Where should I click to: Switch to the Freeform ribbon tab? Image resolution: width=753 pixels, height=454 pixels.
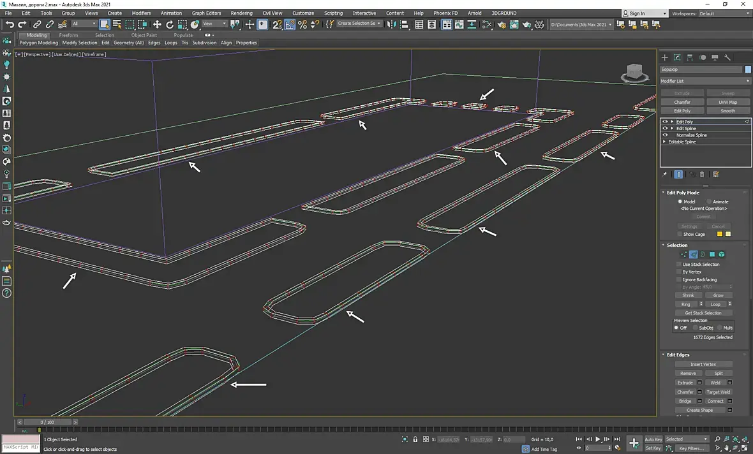tap(68, 35)
